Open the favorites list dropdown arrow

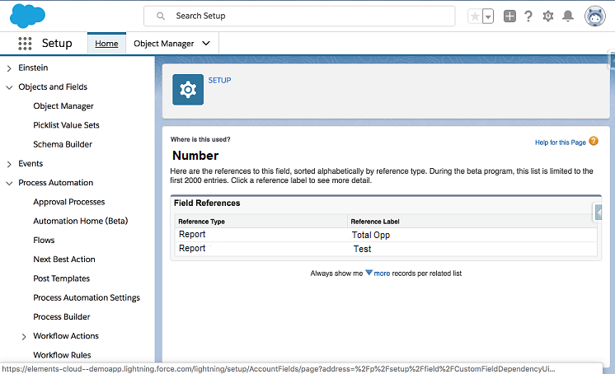(x=488, y=16)
